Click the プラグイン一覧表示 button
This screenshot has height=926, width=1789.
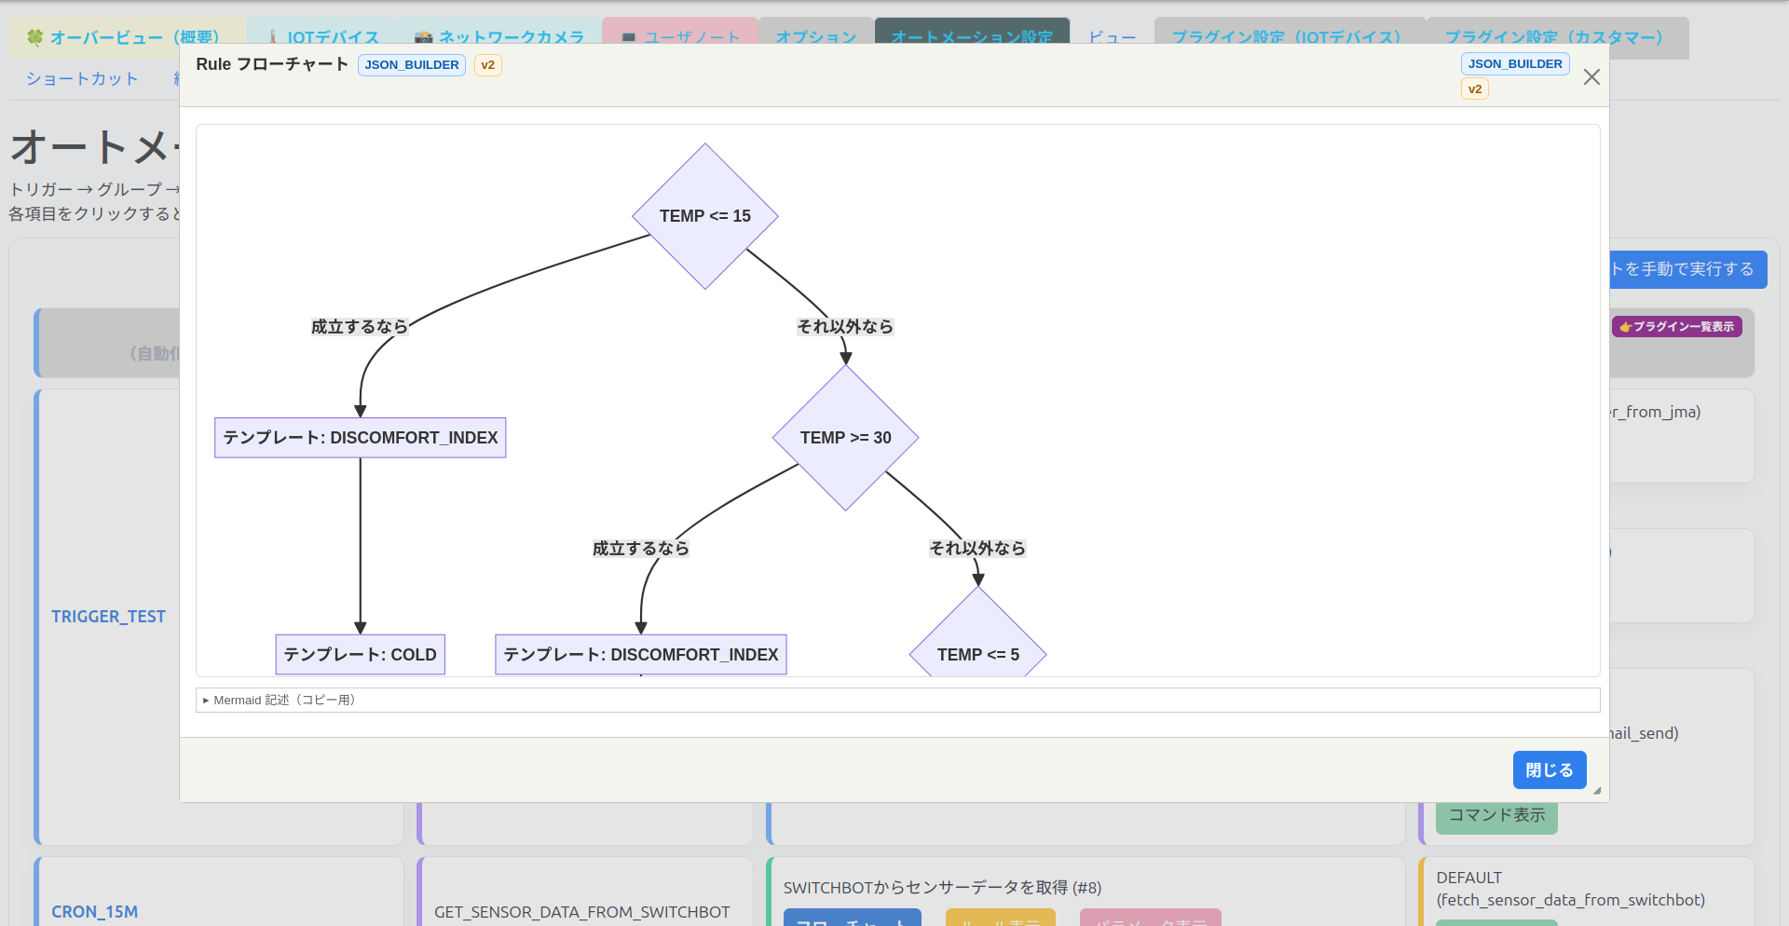pos(1676,327)
